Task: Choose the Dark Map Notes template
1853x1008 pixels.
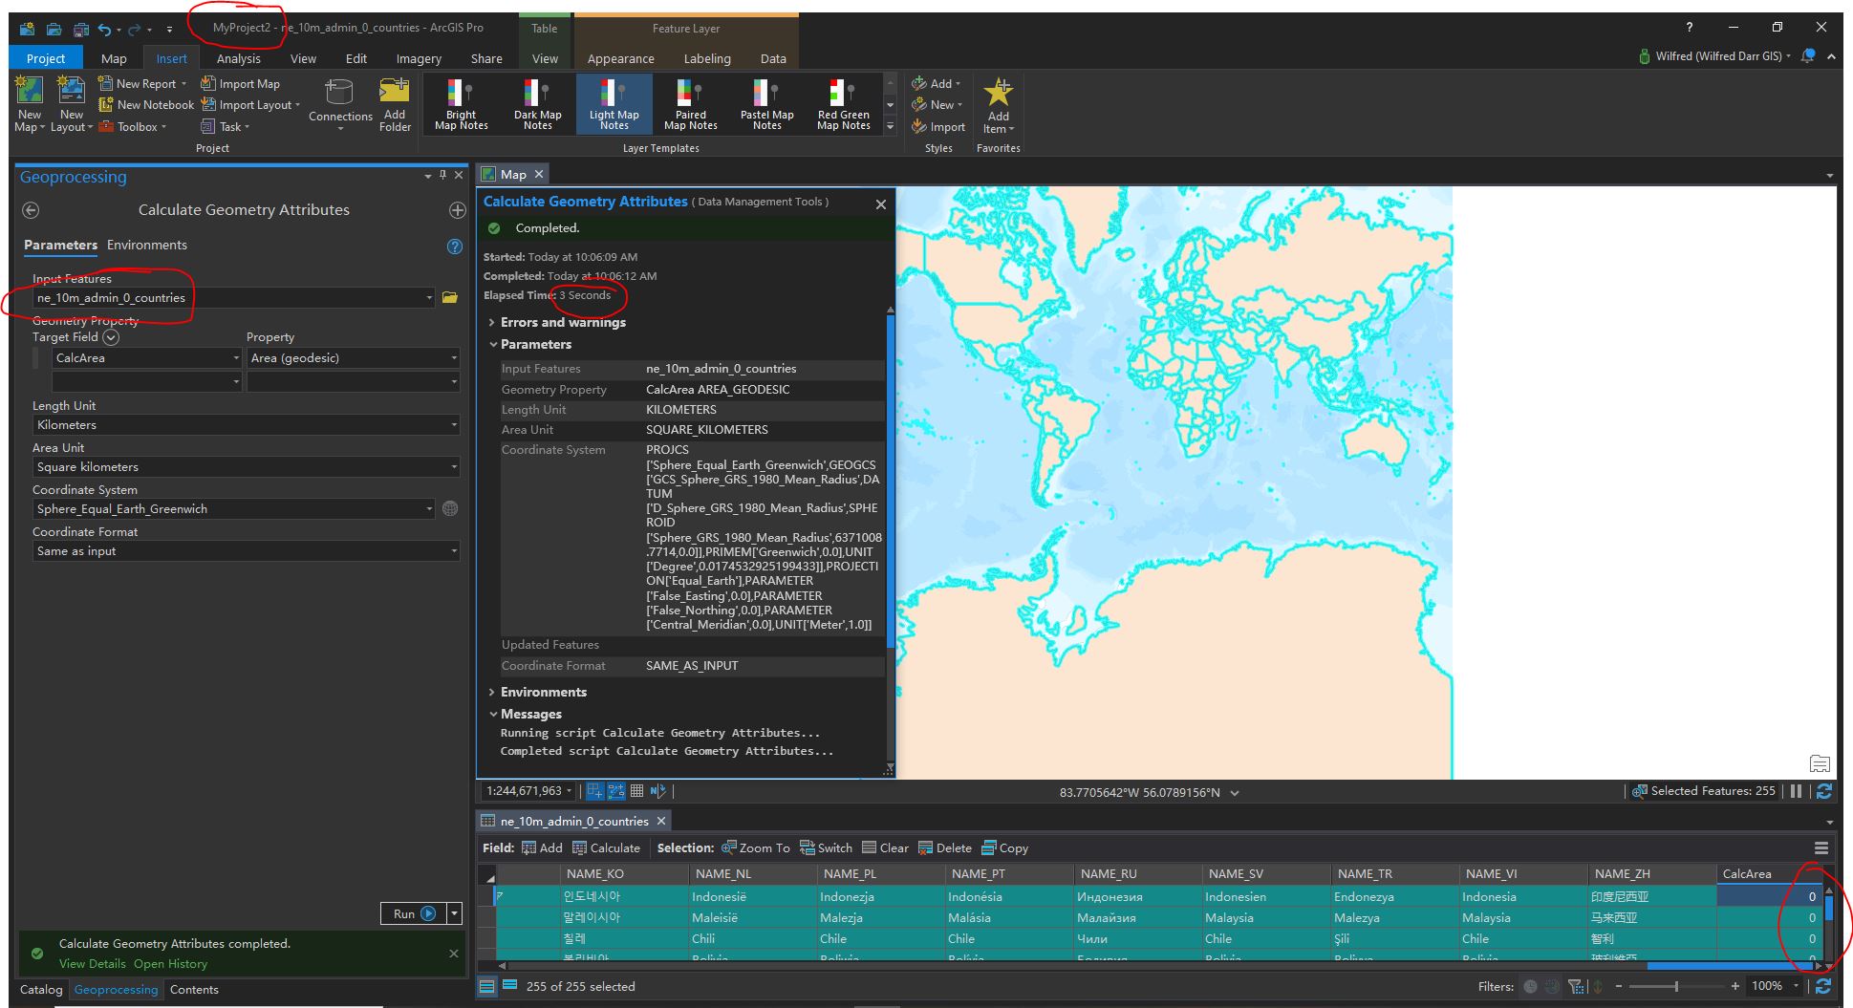Action: click(x=537, y=103)
